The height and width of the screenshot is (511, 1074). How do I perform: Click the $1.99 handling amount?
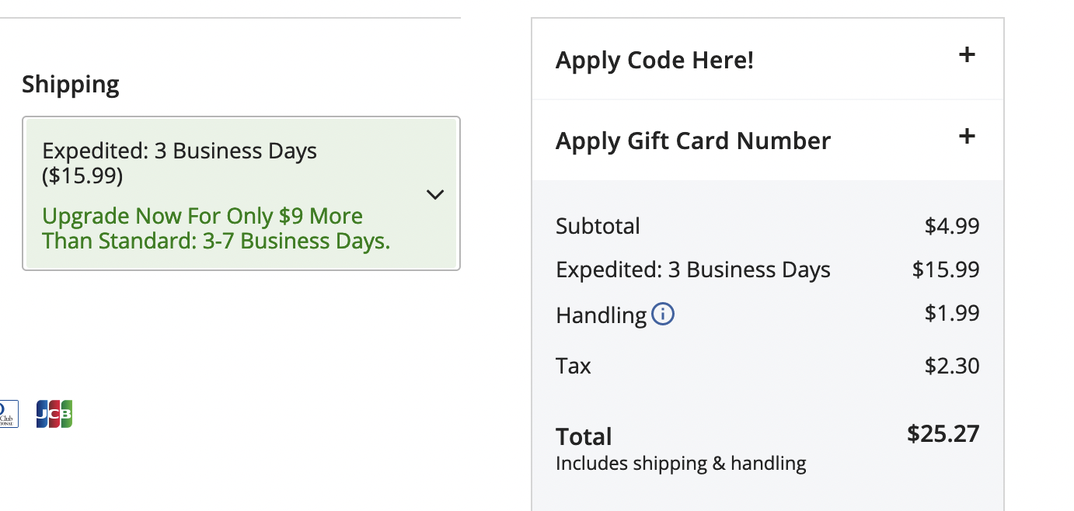951,313
